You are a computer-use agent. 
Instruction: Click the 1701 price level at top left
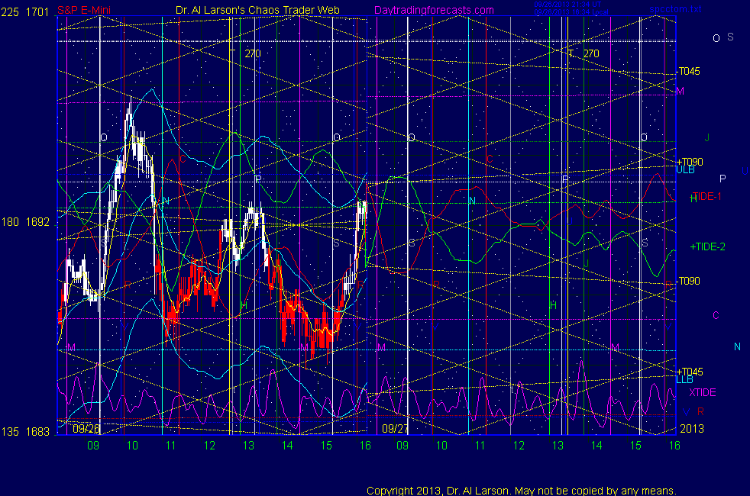coord(38,10)
